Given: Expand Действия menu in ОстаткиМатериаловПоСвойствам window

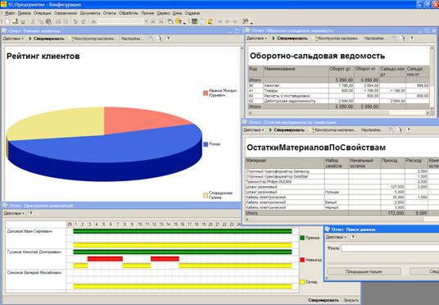Looking at the screenshot, I should [x=253, y=130].
